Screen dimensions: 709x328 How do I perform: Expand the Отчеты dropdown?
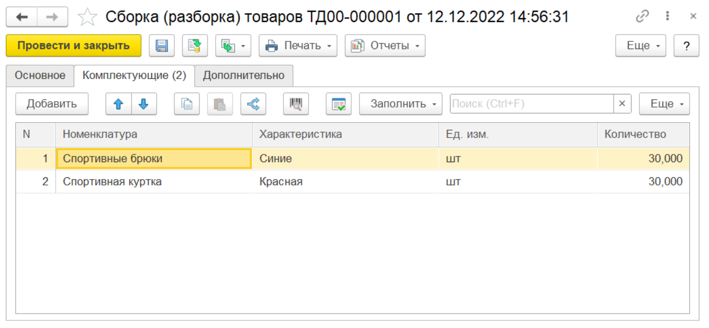point(385,46)
